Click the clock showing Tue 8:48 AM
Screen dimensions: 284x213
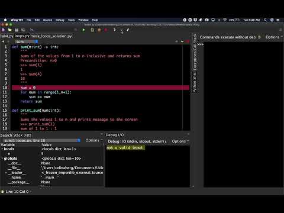(x=251, y=20)
